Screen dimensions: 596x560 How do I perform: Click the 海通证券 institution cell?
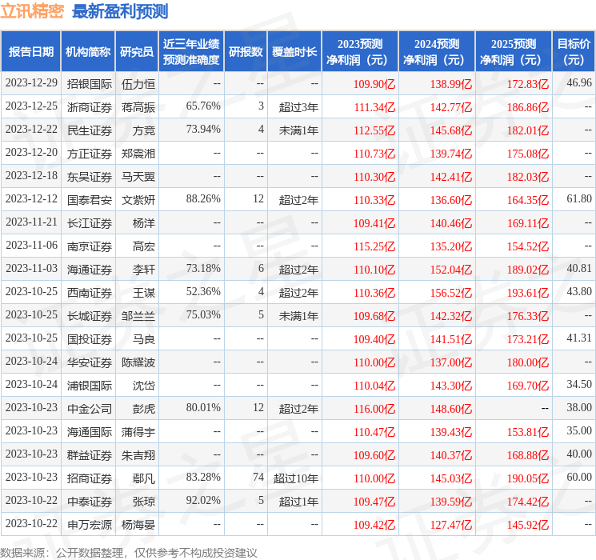pyautogui.click(x=90, y=270)
